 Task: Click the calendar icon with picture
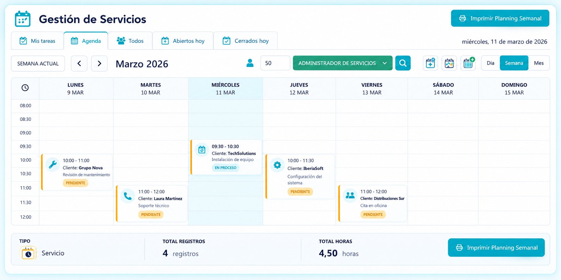click(449, 63)
